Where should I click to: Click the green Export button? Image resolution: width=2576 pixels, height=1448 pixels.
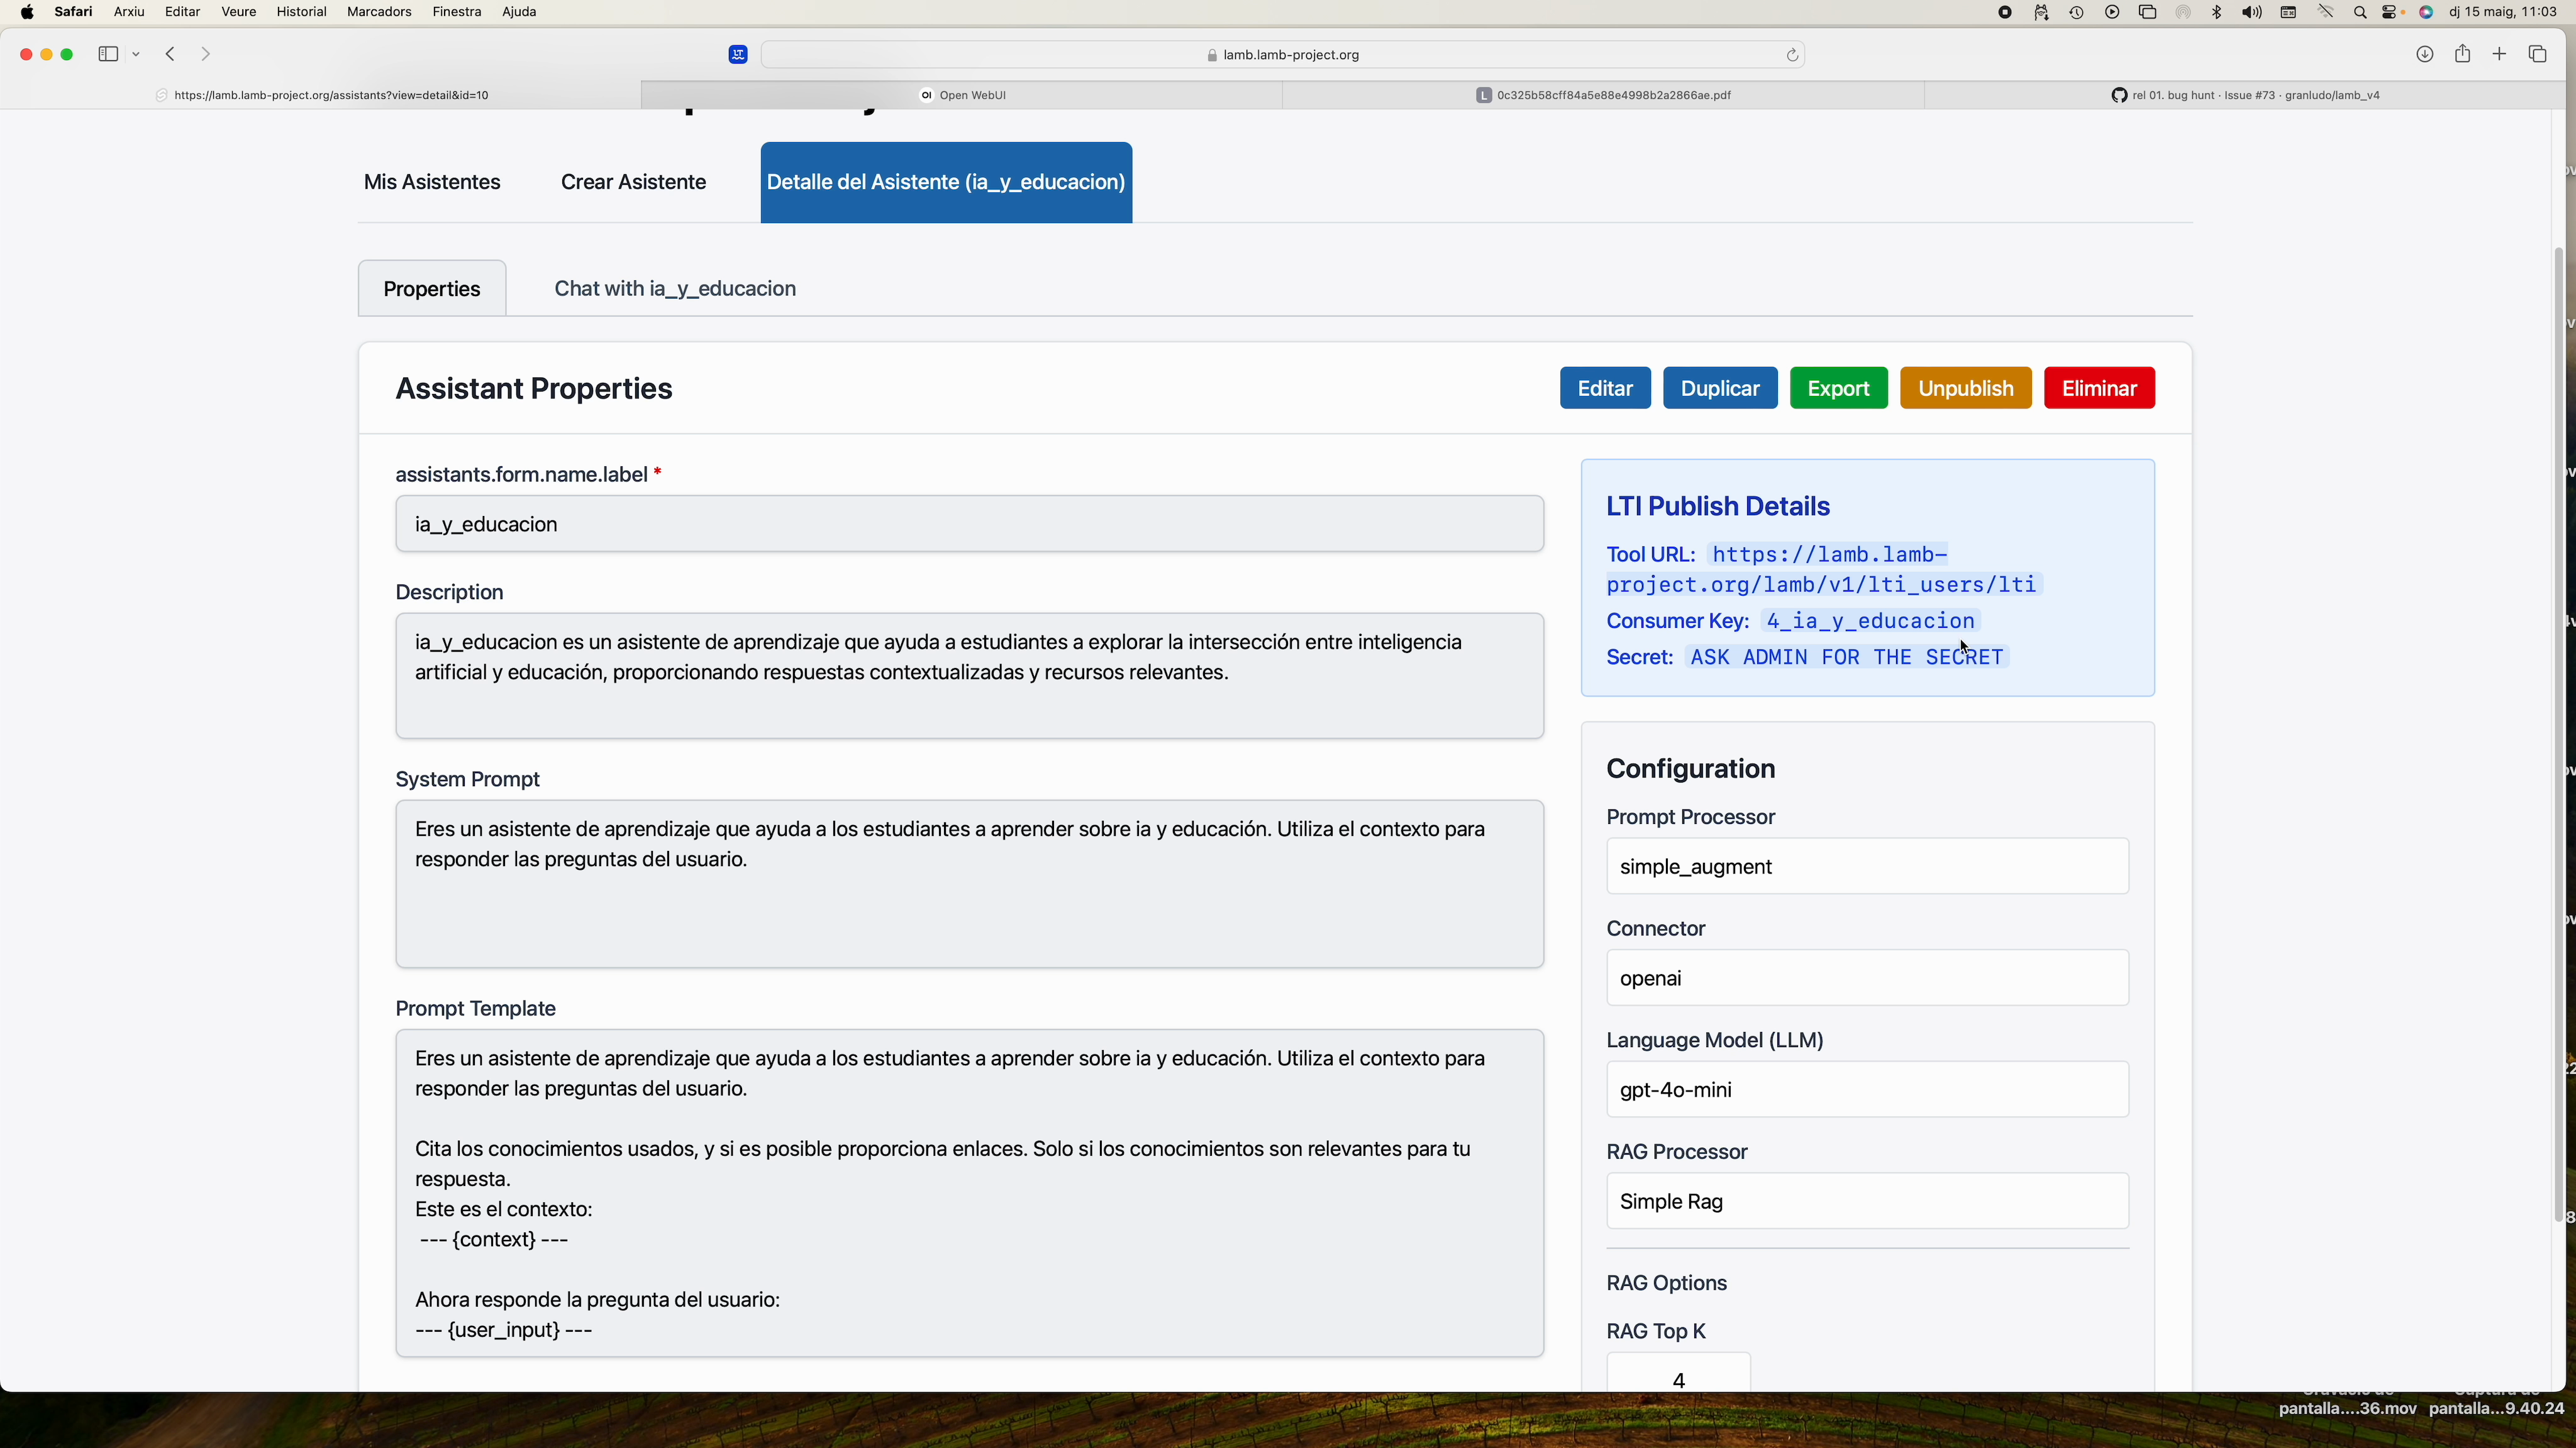click(x=1837, y=388)
